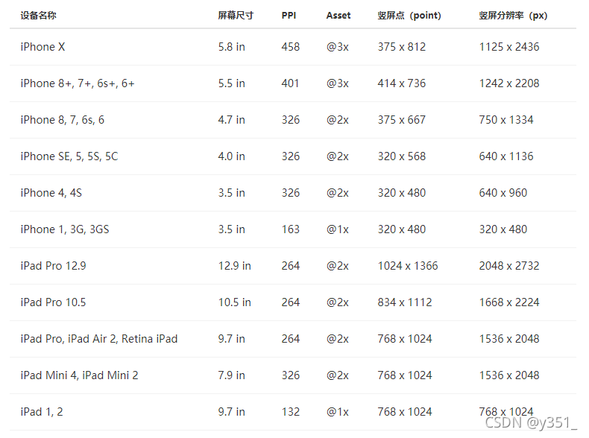Click the 12.9 in screen size cell
Screen dimensions: 589x438
coord(234,266)
